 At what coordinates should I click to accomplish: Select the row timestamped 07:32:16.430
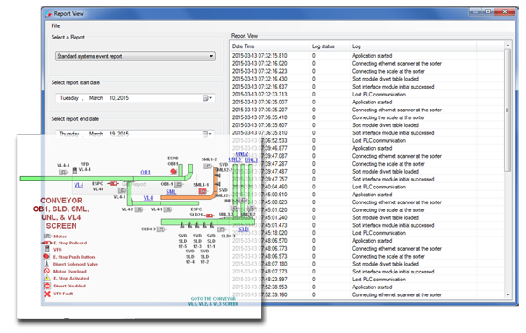pos(367,79)
